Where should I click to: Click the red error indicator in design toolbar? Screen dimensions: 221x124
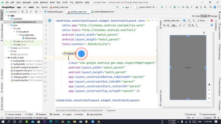[212, 21]
